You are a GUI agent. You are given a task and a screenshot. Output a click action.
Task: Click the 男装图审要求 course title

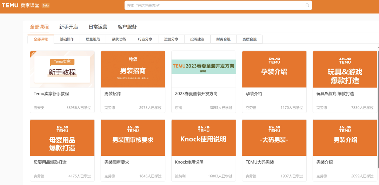coord(117,162)
